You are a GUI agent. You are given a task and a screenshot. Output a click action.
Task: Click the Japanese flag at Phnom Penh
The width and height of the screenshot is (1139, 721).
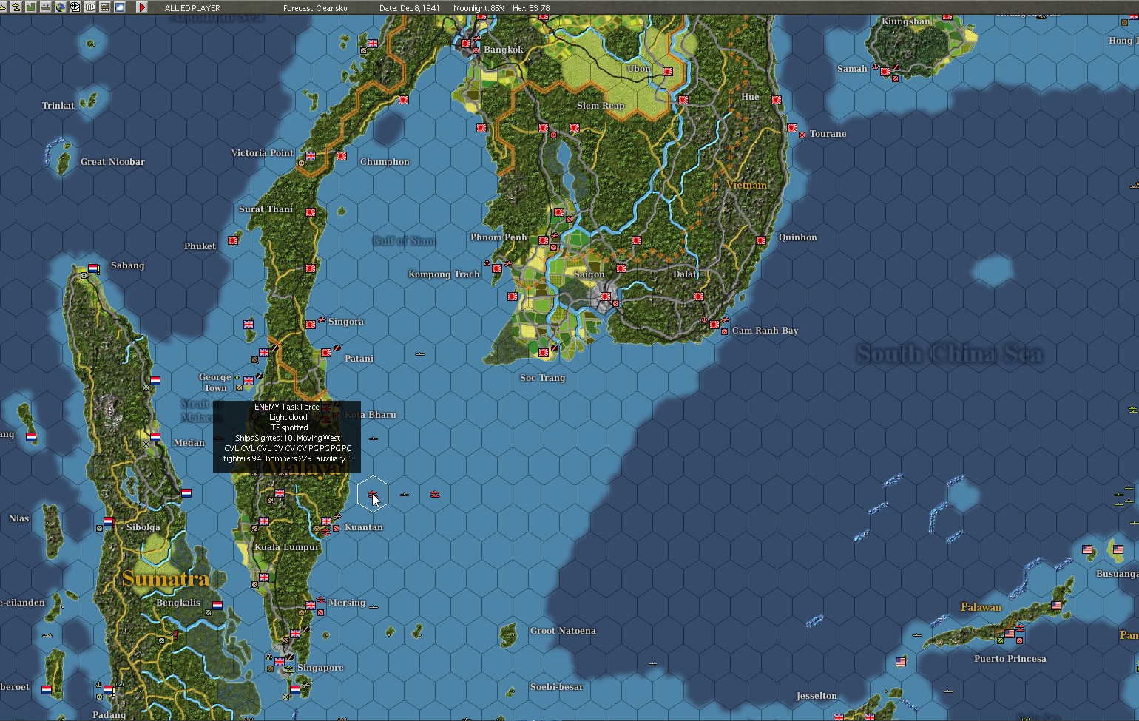click(x=544, y=240)
